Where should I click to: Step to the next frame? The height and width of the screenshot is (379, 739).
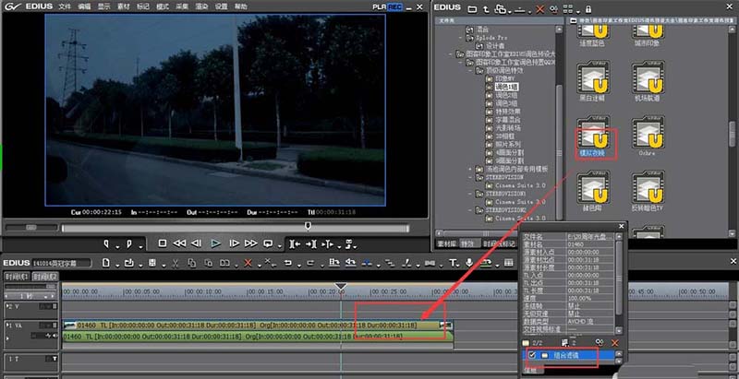pyautogui.click(x=234, y=243)
